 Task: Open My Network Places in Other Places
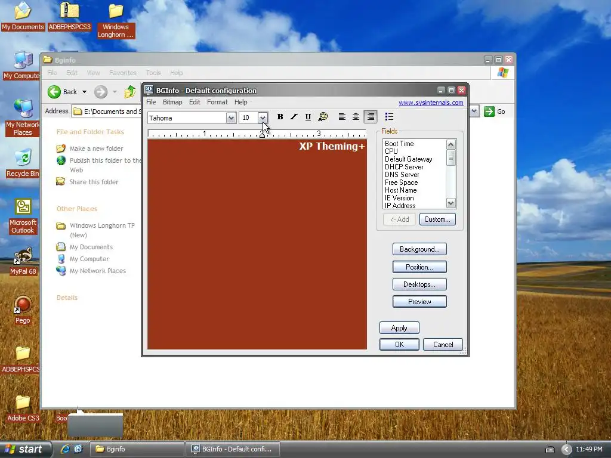tap(98, 271)
